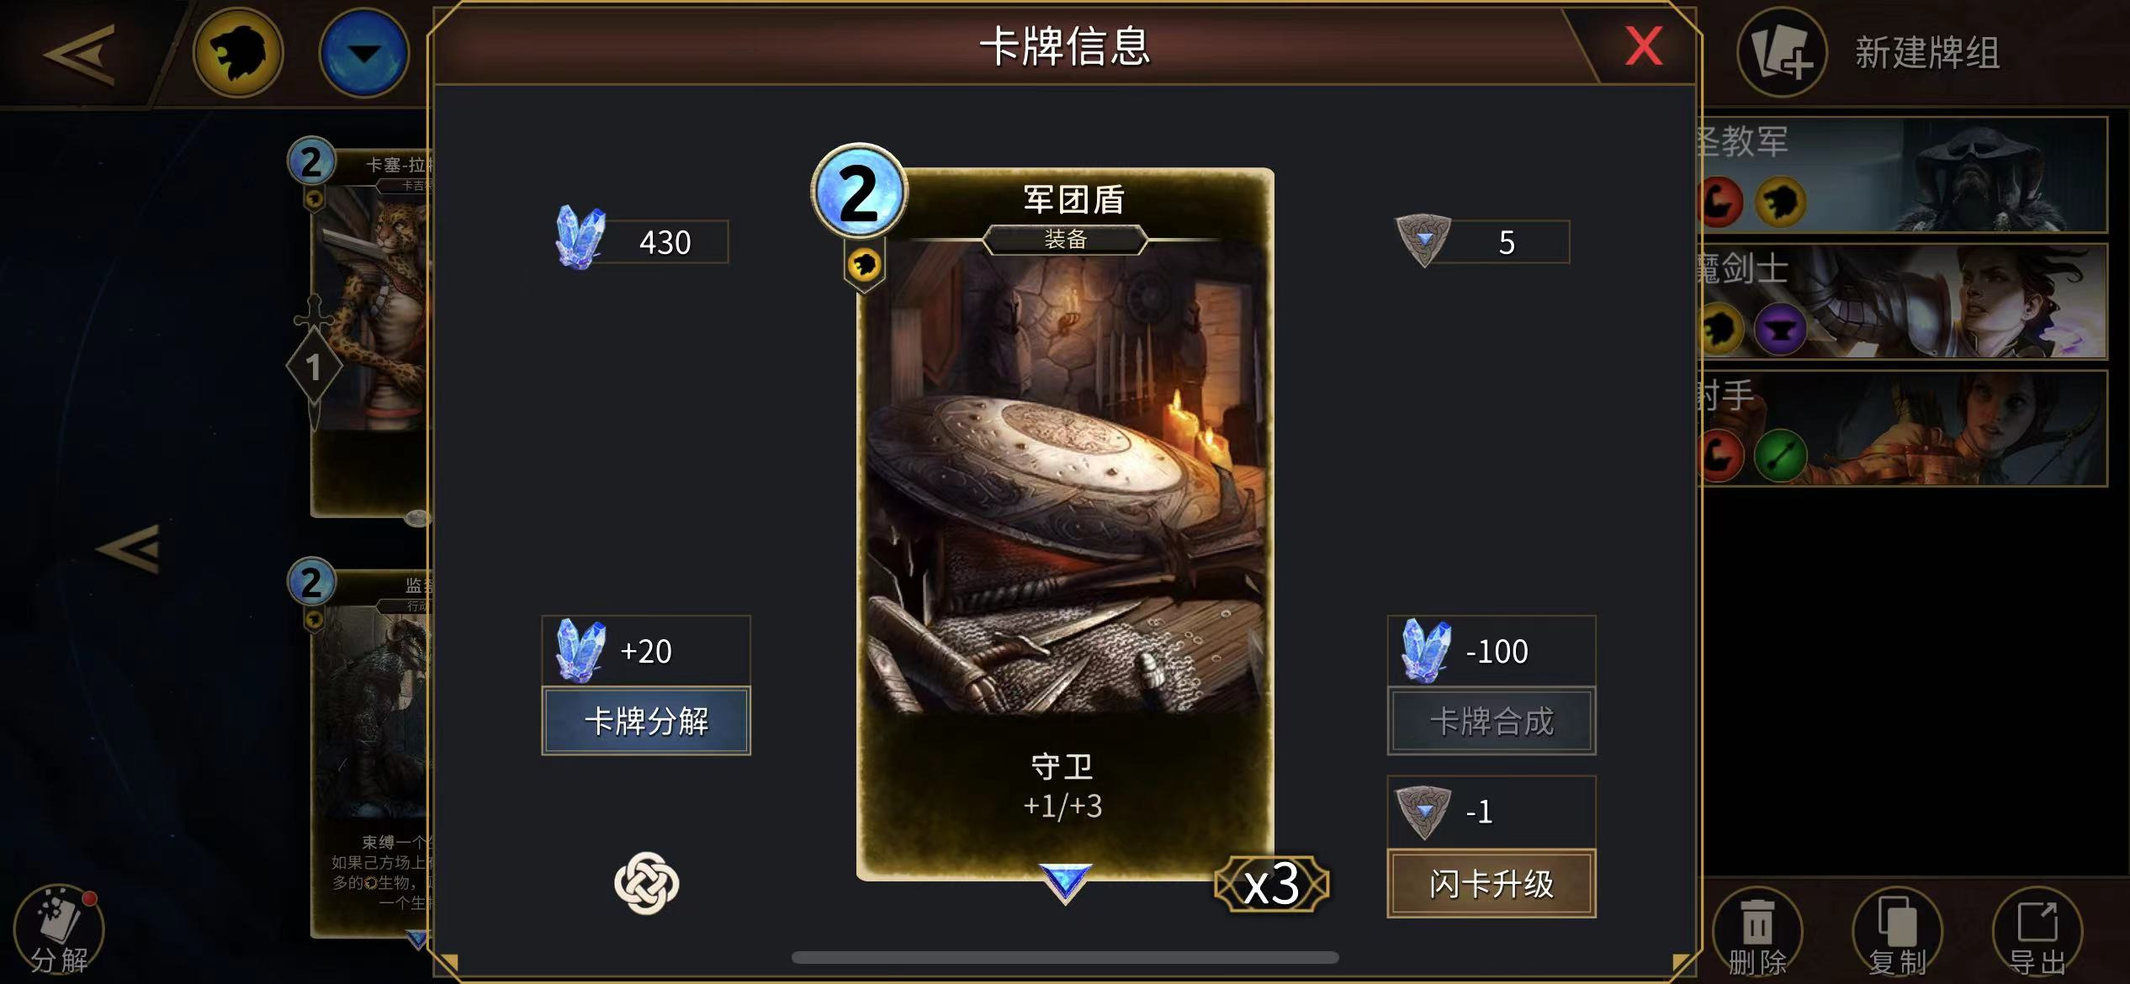2130x984 pixels.
Task: Click the 闪卡升级 button
Action: [x=1492, y=883]
